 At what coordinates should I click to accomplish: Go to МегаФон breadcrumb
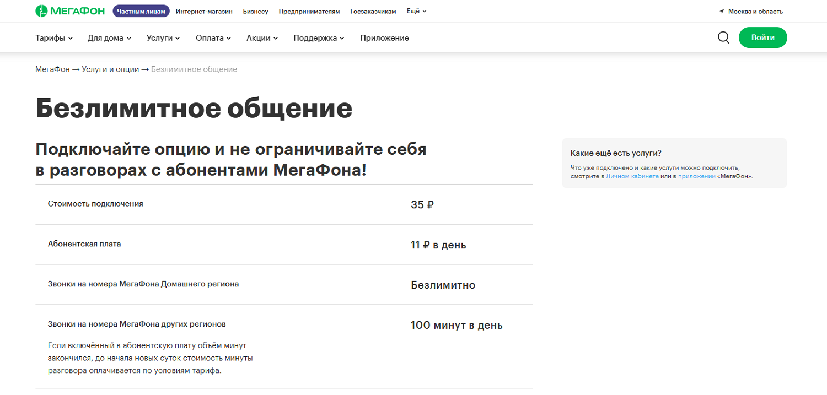coord(52,69)
